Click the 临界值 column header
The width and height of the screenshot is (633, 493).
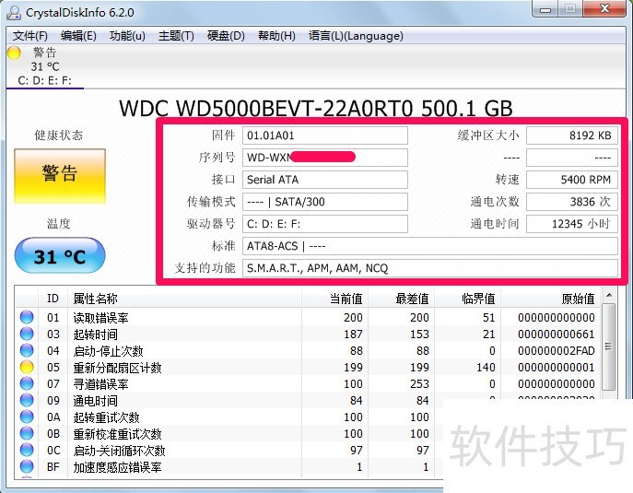point(467,299)
